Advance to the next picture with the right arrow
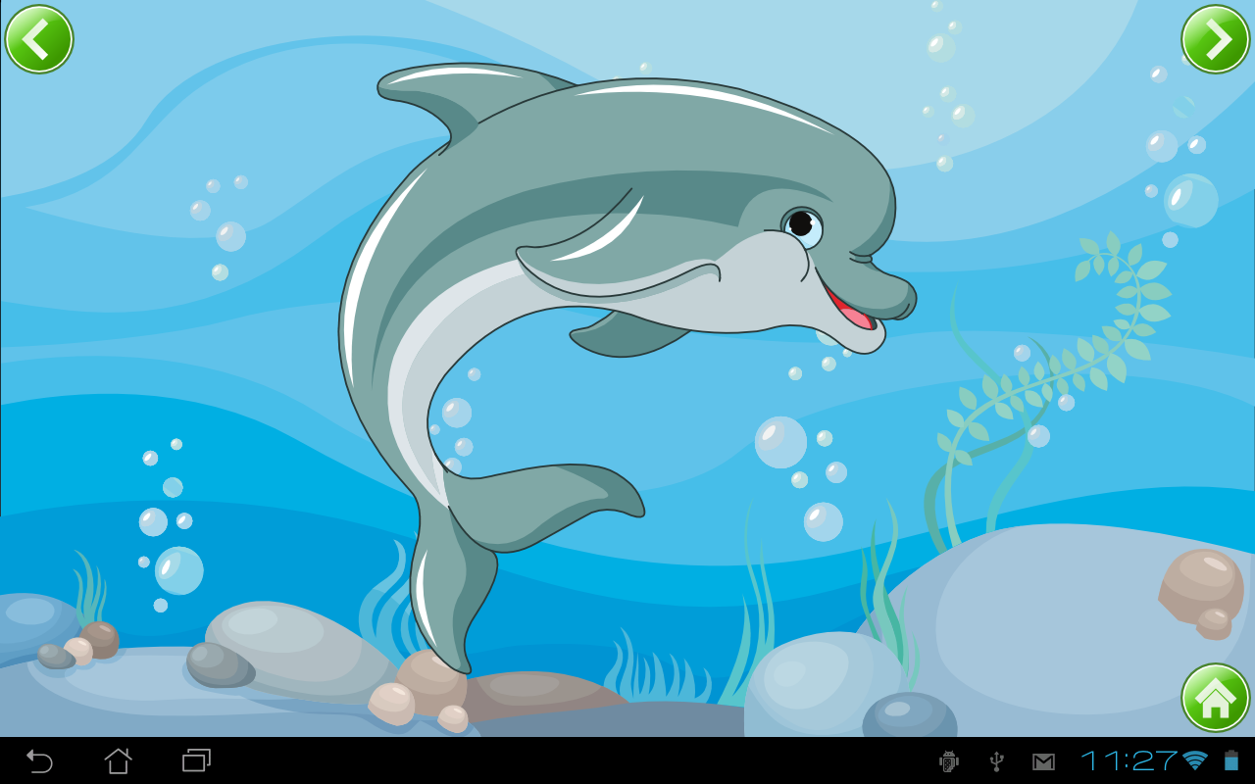 click(x=1216, y=39)
